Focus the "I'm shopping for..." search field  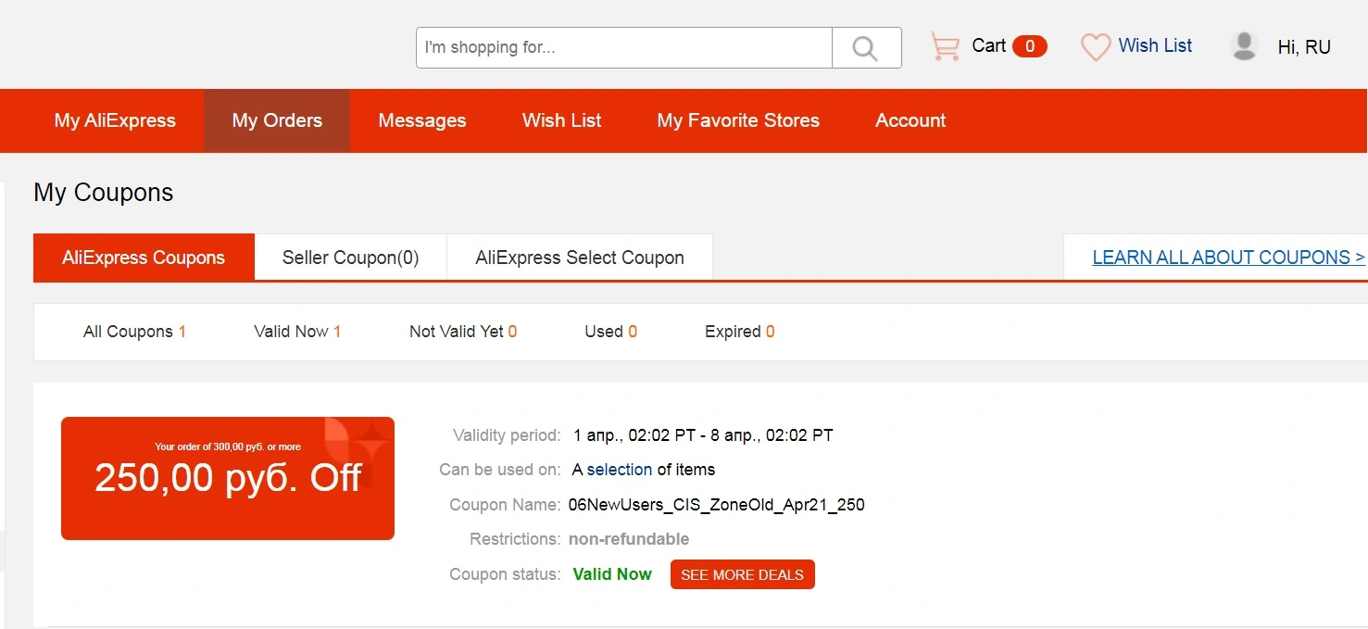click(x=624, y=47)
